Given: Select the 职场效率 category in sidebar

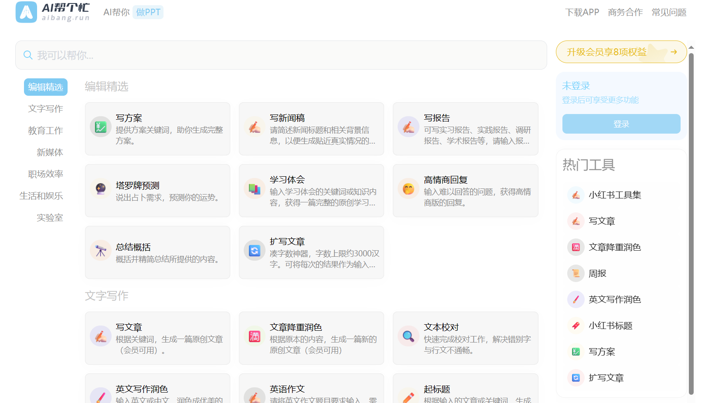Looking at the screenshot, I should coord(45,174).
